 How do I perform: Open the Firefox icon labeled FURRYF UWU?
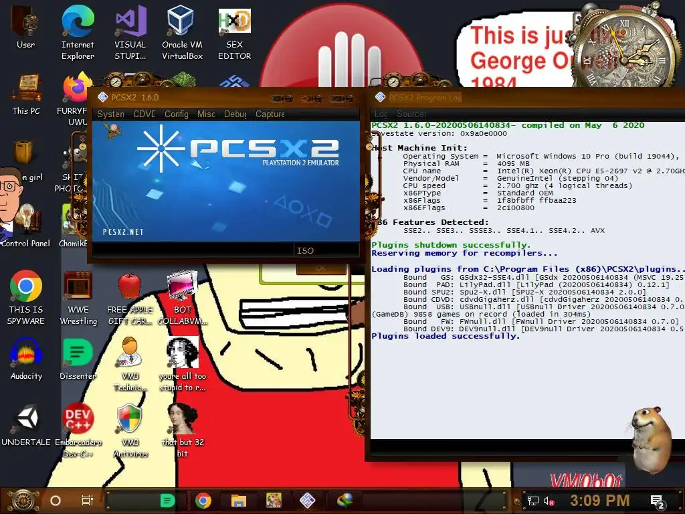click(75, 98)
